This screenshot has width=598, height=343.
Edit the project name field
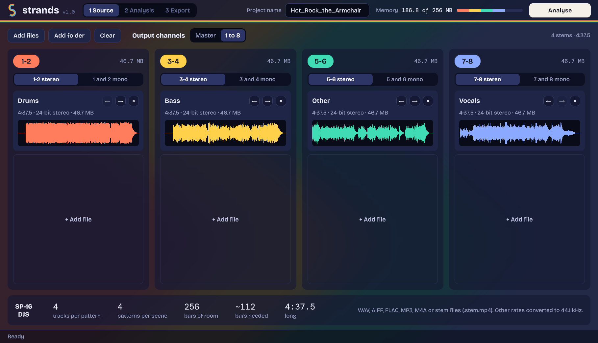coord(327,11)
